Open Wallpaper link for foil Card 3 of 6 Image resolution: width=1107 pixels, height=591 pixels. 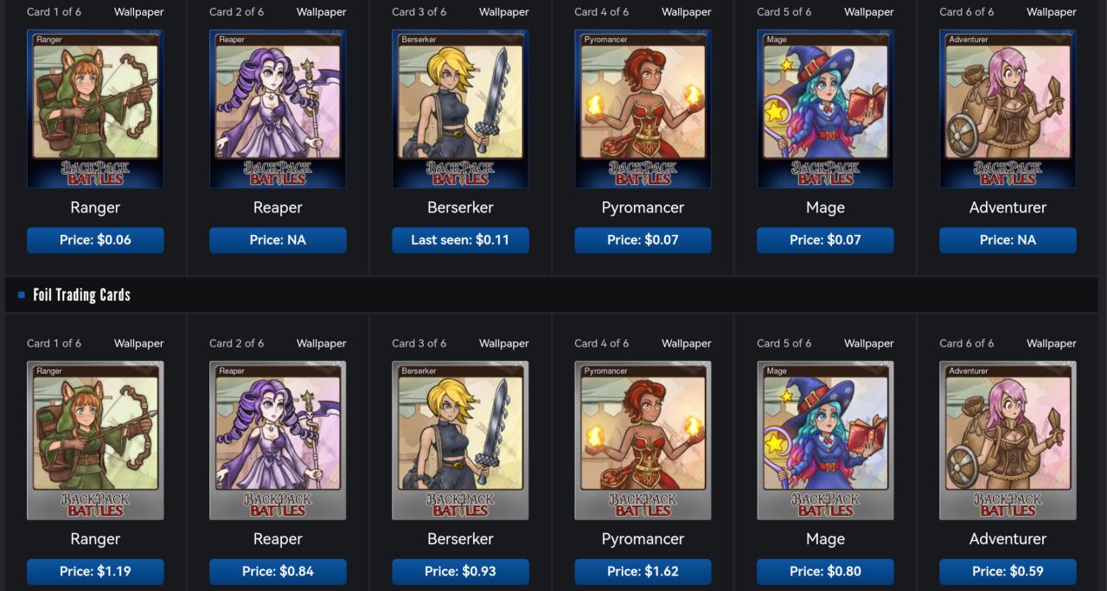pos(504,343)
